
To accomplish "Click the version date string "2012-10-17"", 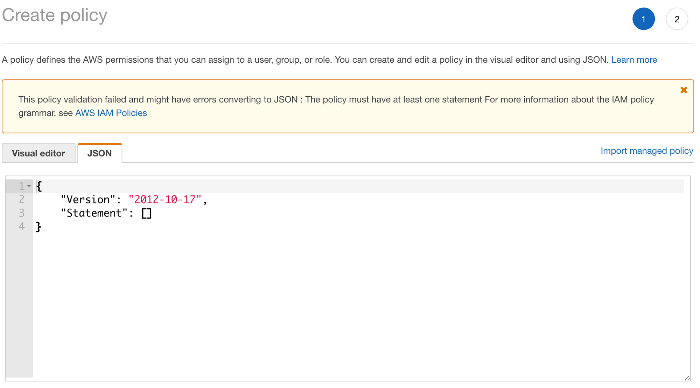I will pyautogui.click(x=165, y=200).
